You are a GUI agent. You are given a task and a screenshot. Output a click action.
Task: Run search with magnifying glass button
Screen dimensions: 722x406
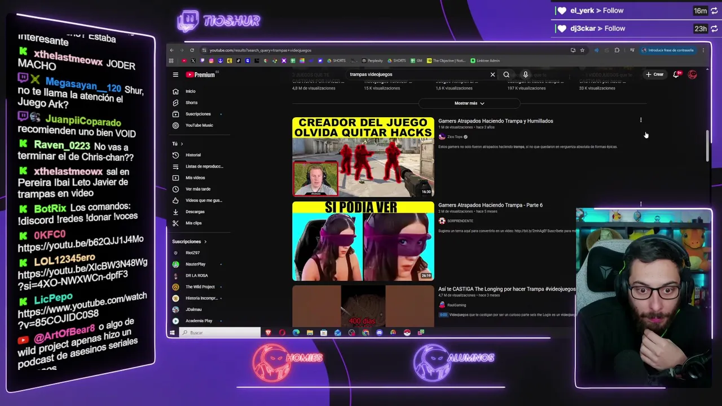click(x=507, y=74)
